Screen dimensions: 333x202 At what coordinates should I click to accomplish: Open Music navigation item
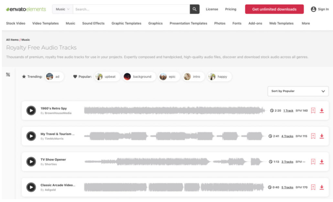coord(70,23)
